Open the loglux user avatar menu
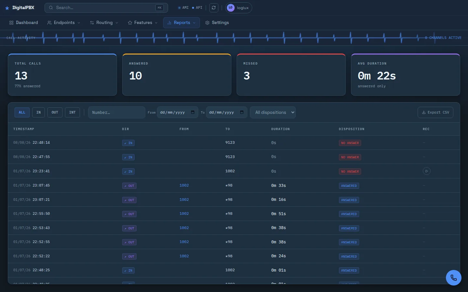 [x=239, y=8]
